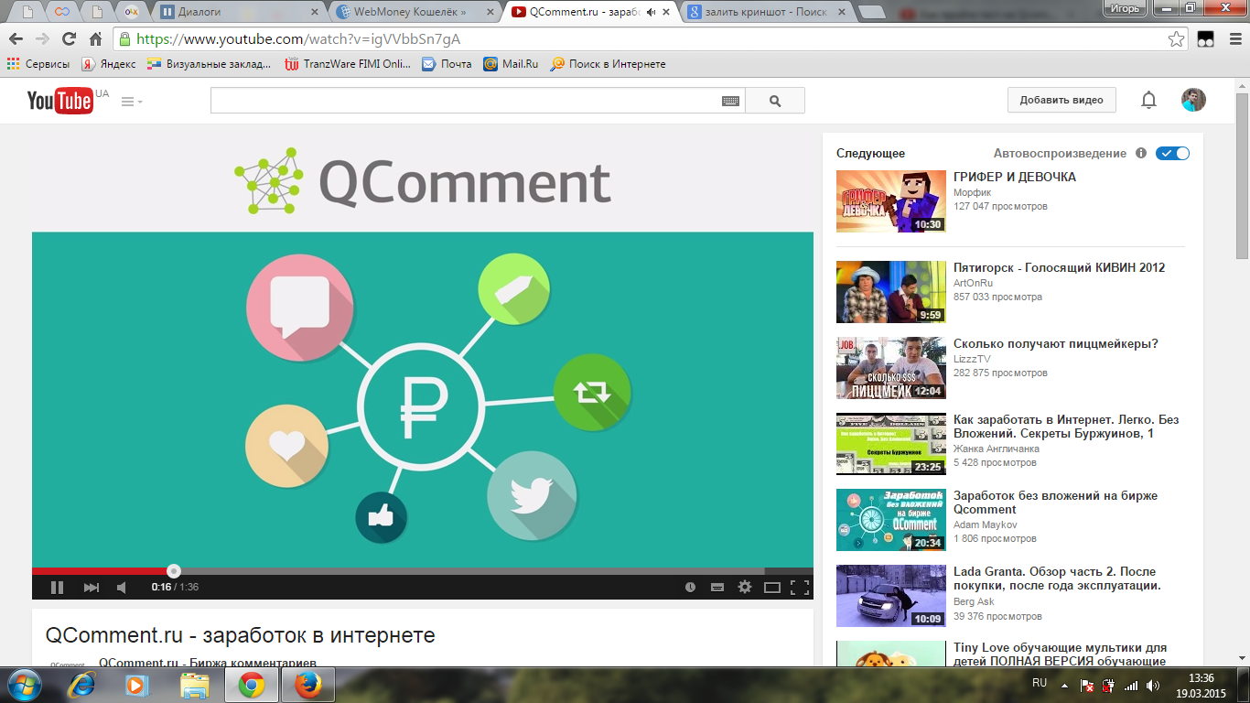Viewport: 1250px width, 703px height.
Task: Open the Windows Start menu
Action: click(x=23, y=684)
